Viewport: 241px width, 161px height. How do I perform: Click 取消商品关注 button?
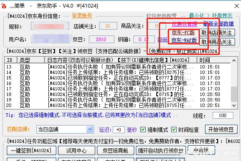(x=217, y=42)
